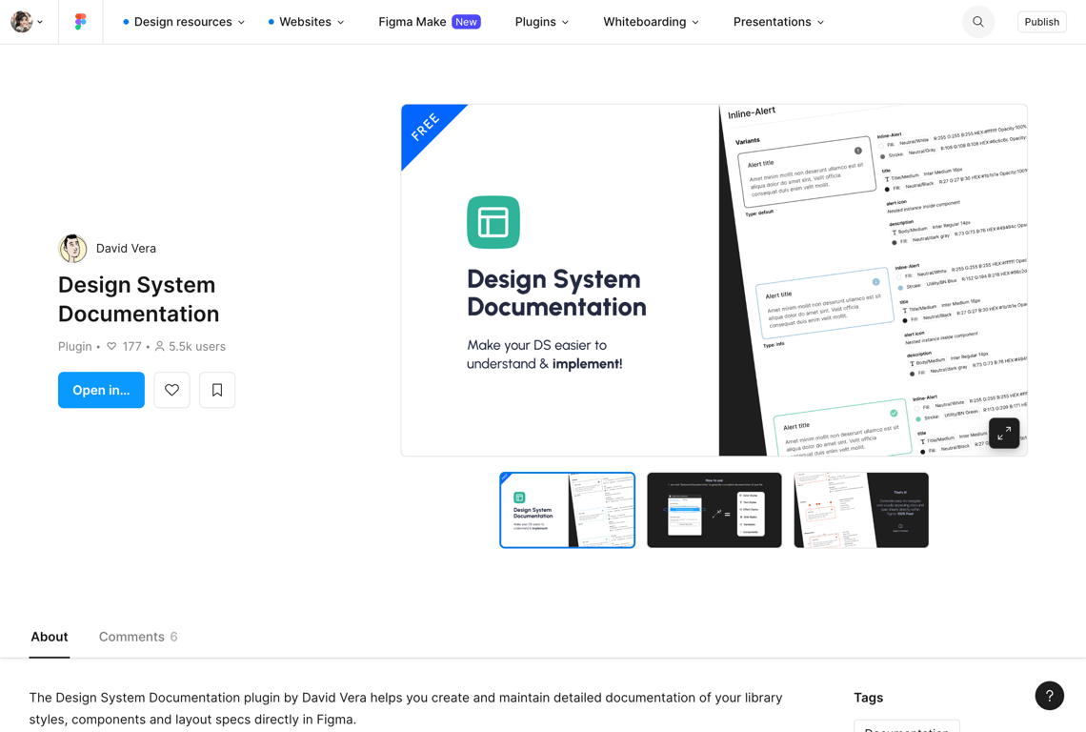Toggle like with the heart button

(171, 390)
